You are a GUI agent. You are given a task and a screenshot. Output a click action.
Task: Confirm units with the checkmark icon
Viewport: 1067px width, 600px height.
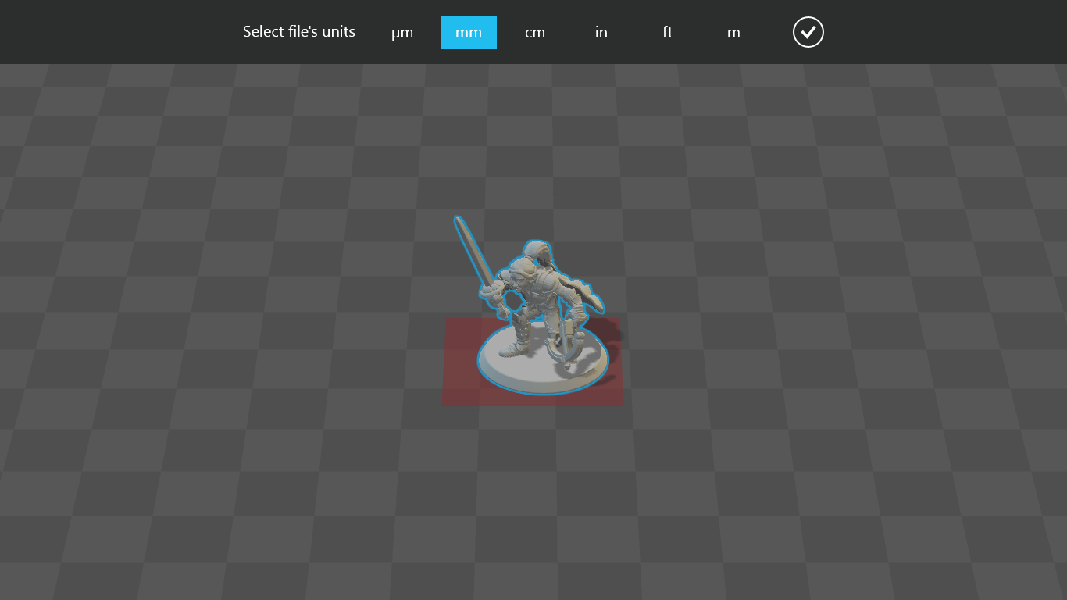pyautogui.click(x=808, y=32)
